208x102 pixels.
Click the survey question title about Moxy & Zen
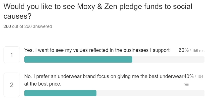coord(98,11)
